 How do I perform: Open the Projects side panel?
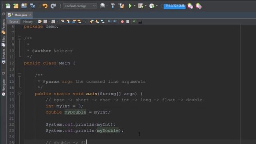tap(4, 26)
